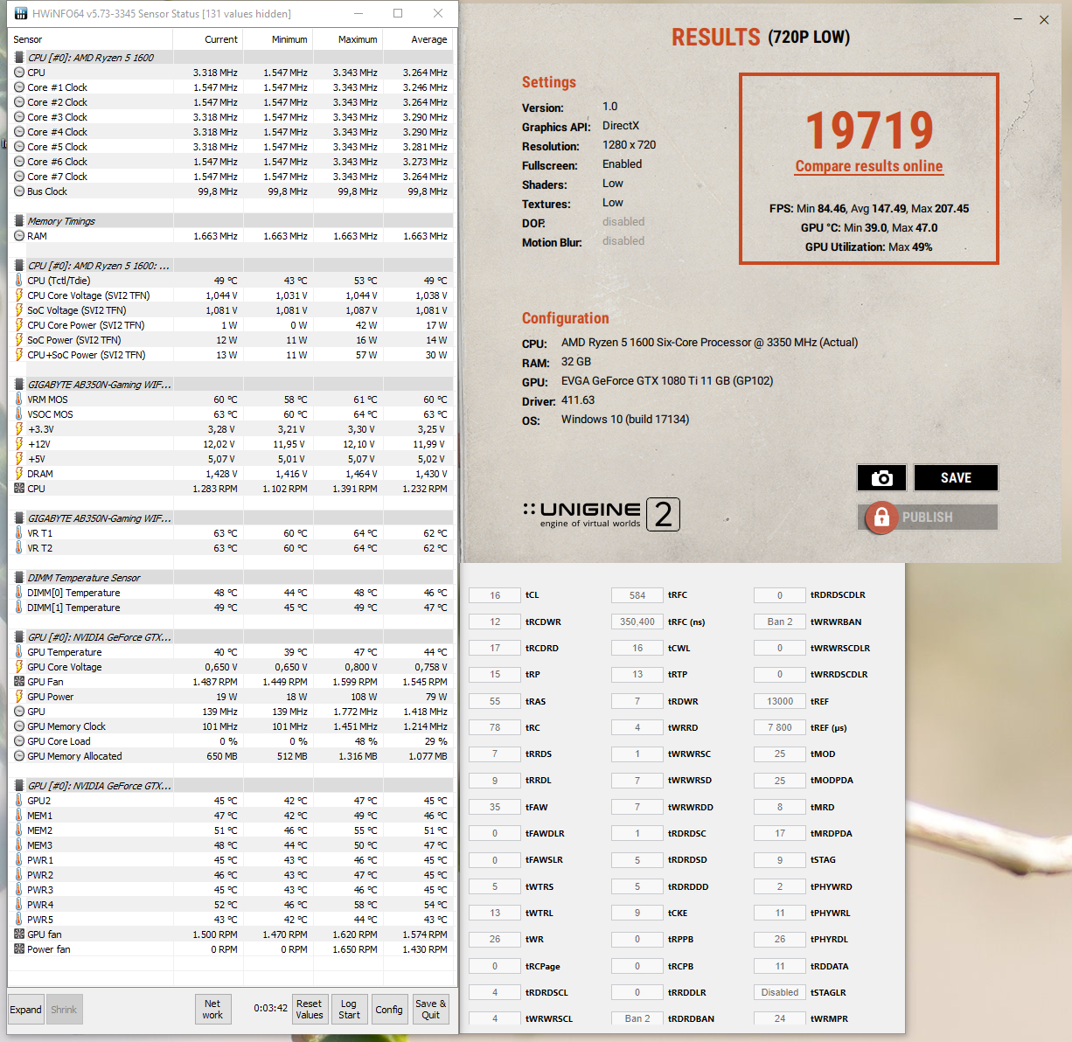Click the tPHYRDL value field
This screenshot has height=1042, width=1072.
[780, 939]
